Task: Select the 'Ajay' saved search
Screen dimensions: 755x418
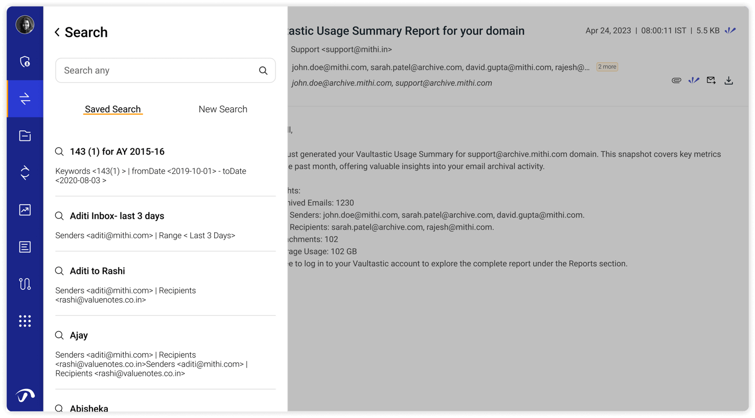Action: tap(79, 335)
